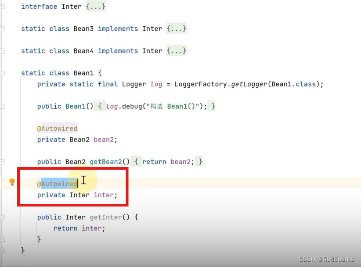Click @Autowired annotation above bean2 field
The image size is (361, 267).
tap(57, 128)
